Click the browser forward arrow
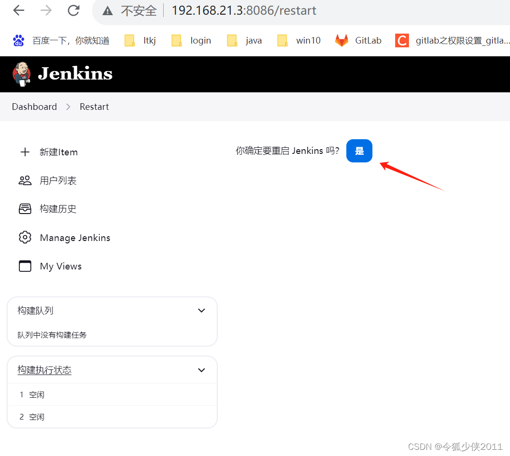Viewport: 510px width, 456px height. click(46, 10)
